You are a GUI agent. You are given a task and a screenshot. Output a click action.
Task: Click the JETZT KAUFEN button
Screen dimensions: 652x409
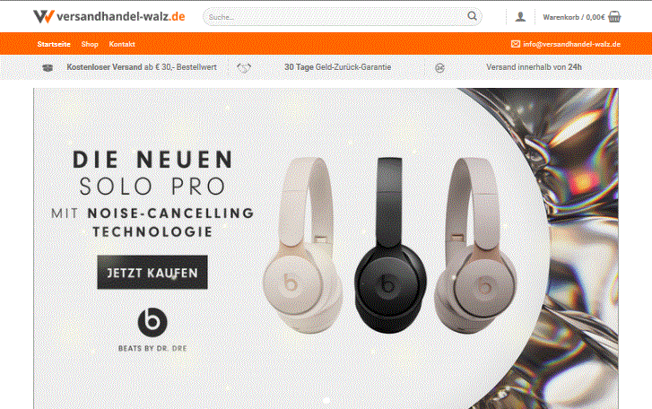coord(152,273)
